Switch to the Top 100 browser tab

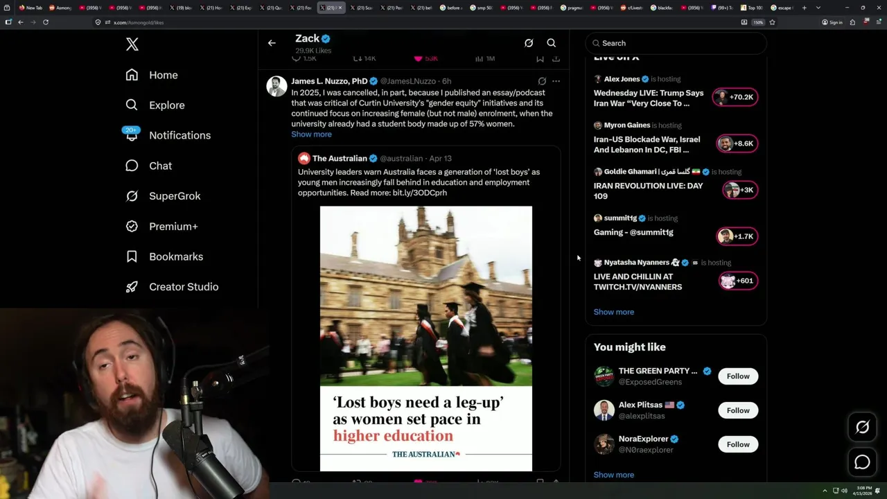click(751, 8)
